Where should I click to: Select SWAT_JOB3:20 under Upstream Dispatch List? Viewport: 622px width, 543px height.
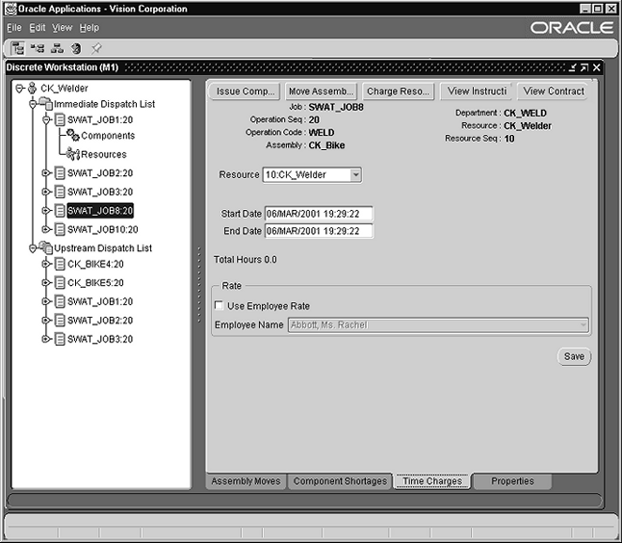click(x=100, y=339)
